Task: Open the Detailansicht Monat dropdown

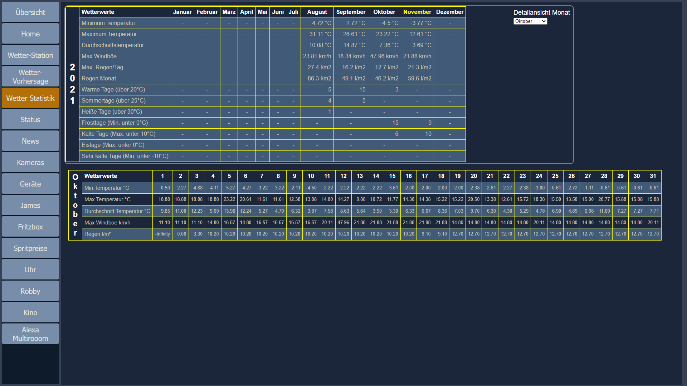Action: pyautogui.click(x=530, y=21)
